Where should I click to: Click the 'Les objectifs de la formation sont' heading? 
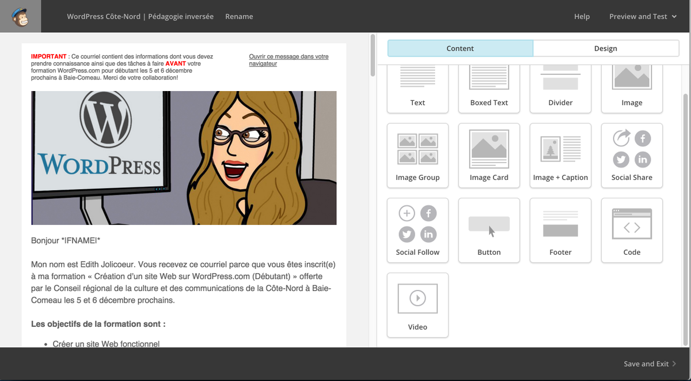[98, 324]
